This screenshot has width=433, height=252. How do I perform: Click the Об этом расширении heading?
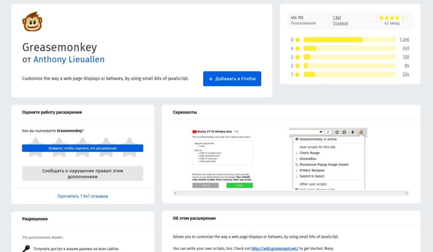[194, 218]
